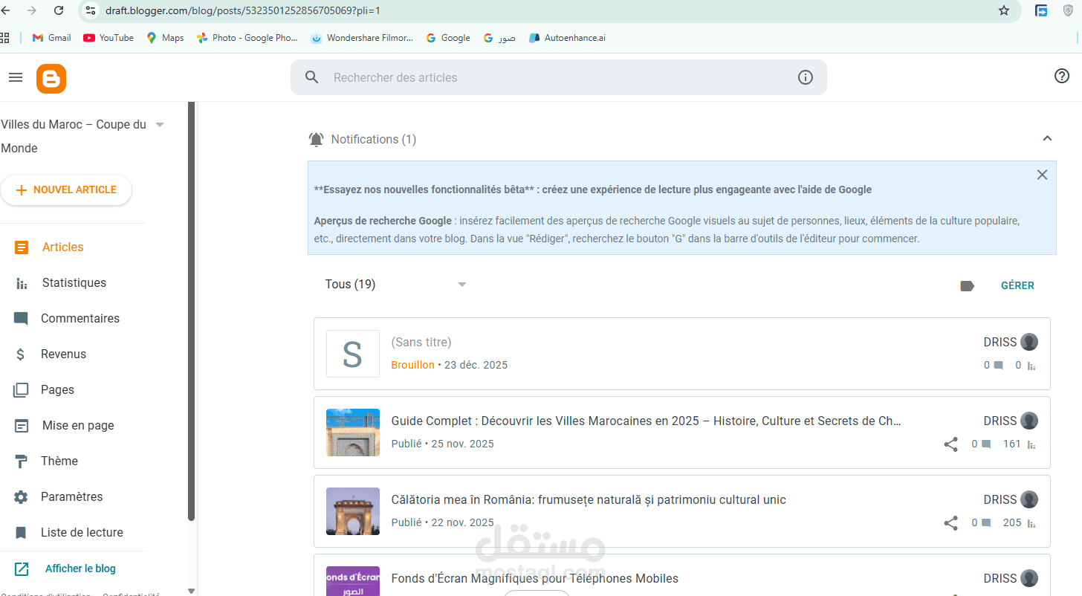Click the Liste de lecture bookmark icon
Viewport: 1082px width, 596px height.
(21, 533)
